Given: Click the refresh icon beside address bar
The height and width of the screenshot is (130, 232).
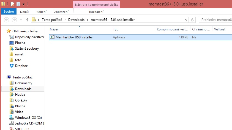Looking at the screenshot, I should 193,20.
